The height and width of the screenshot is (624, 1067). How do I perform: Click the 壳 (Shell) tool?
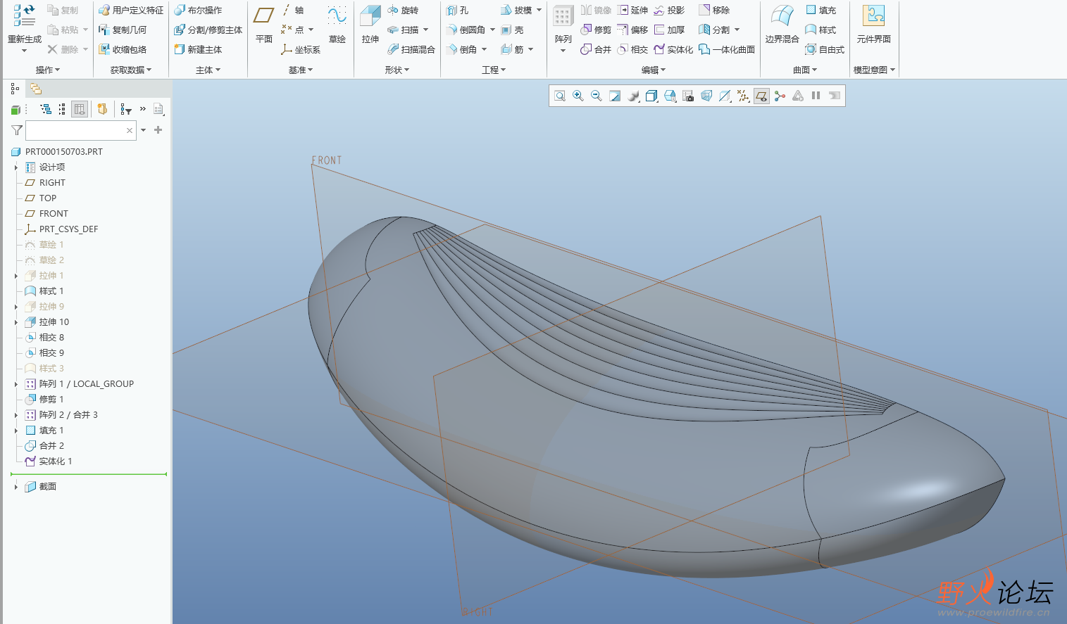point(512,30)
